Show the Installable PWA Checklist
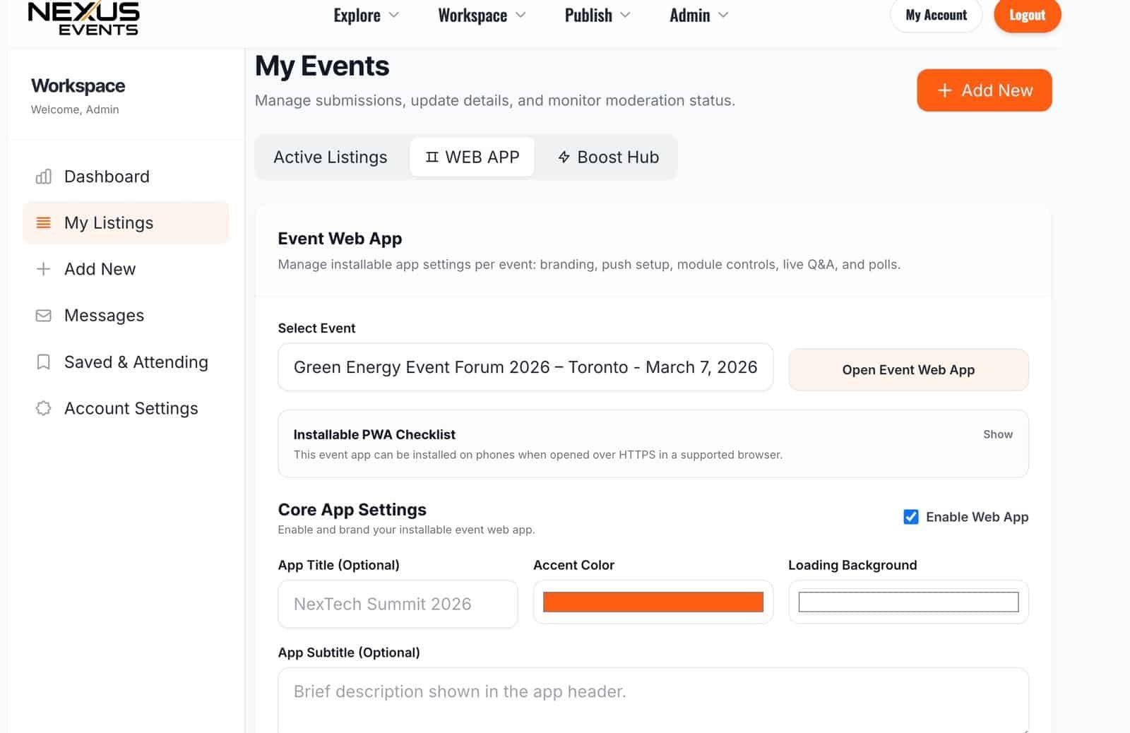Image resolution: width=1130 pixels, height=733 pixels. (x=997, y=434)
